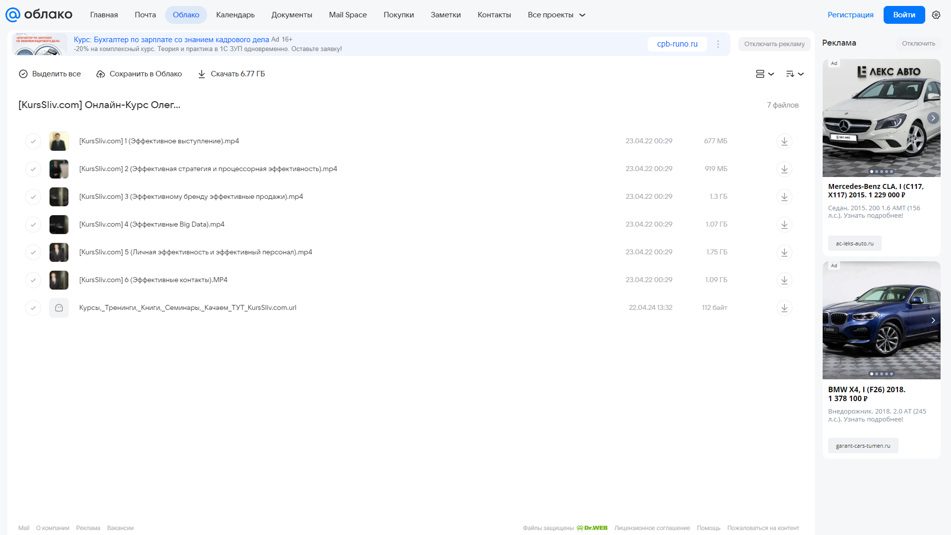Tick the checkbox for 5 (Личная эффективность) file
Viewport: 951px width, 535px height.
coord(33,252)
